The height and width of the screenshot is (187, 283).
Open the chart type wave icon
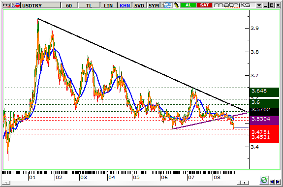[16, 5]
